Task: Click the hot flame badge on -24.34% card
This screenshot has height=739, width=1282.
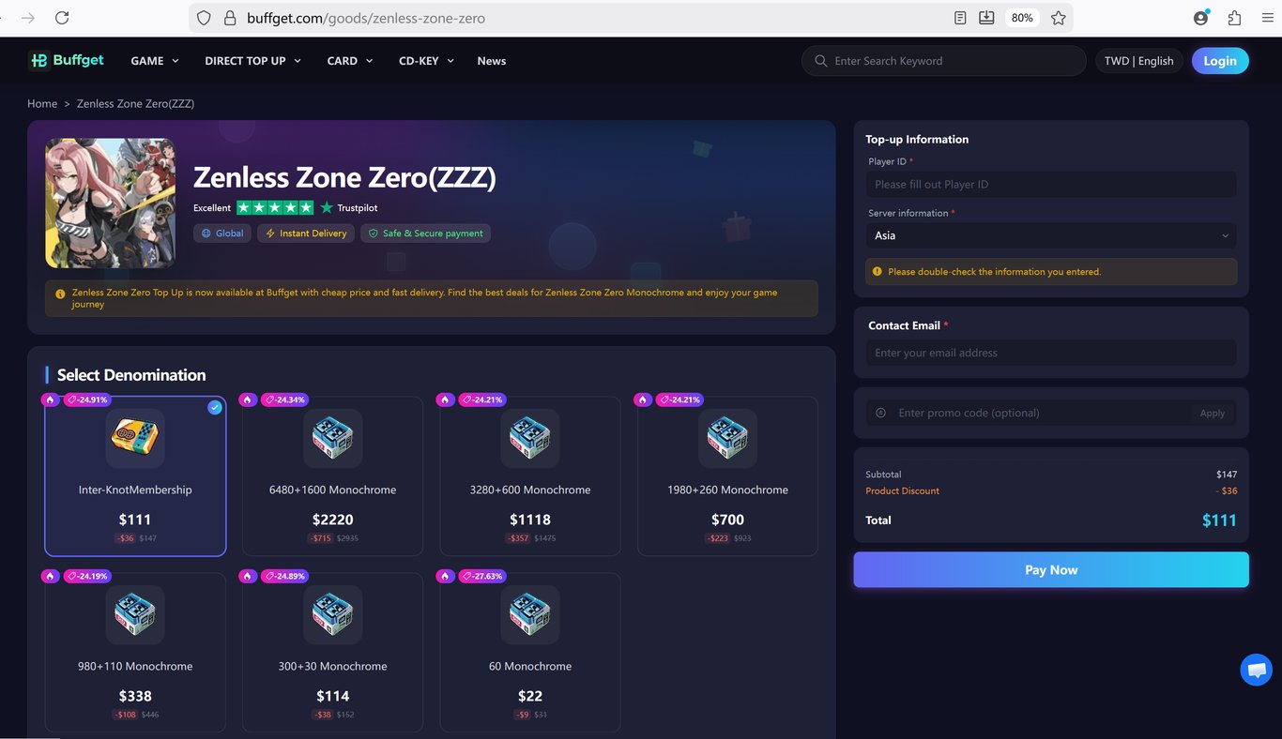Action: pos(248,400)
